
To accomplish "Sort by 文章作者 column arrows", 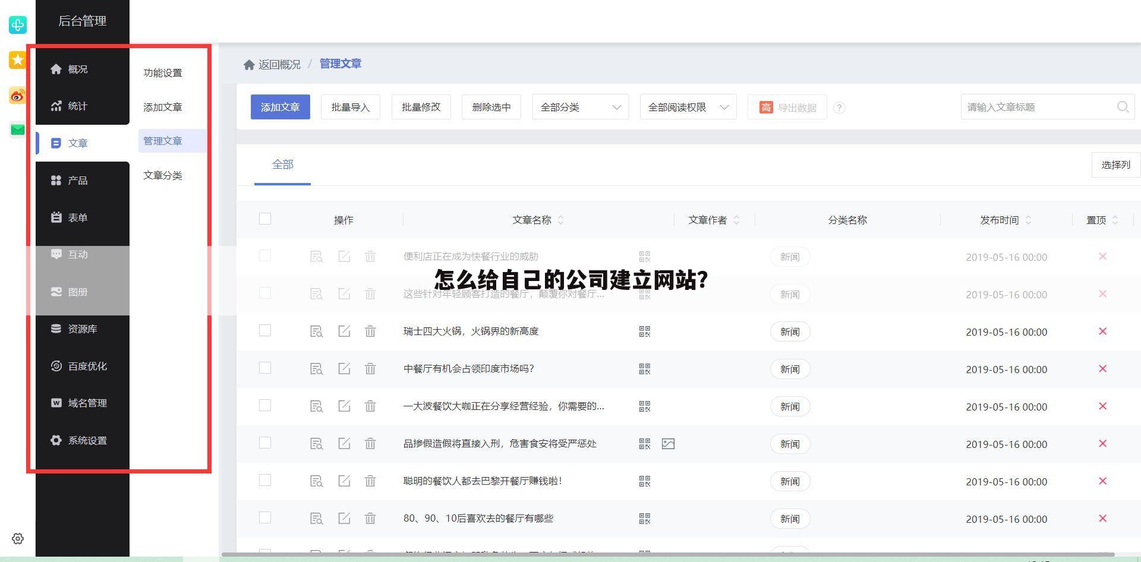I will [x=736, y=220].
